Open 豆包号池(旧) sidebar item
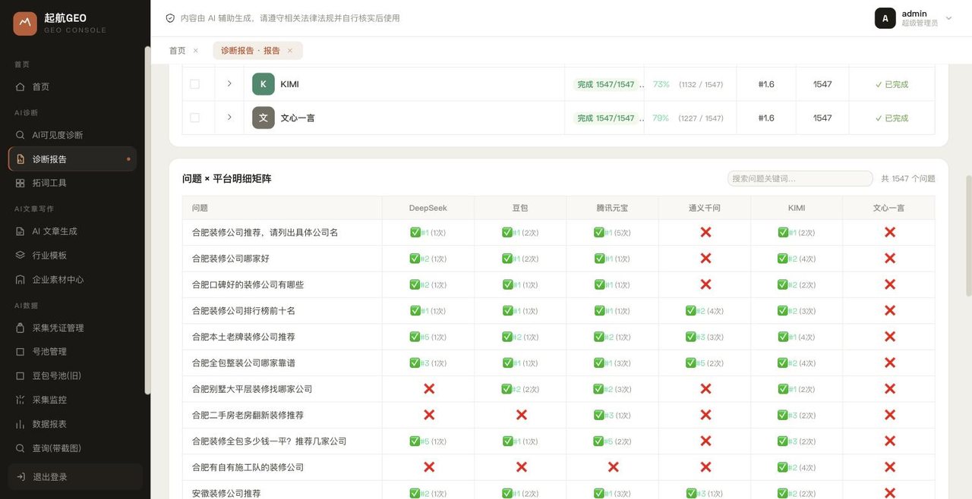Screen dimensions: 972x499 coord(72,376)
